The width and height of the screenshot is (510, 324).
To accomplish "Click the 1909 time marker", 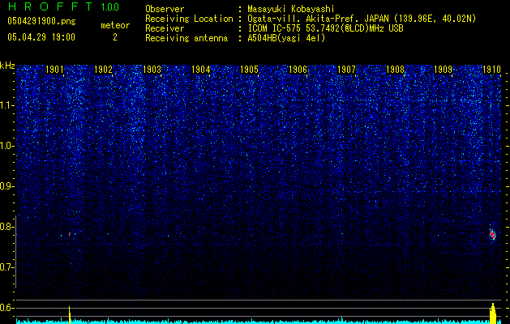I will click(443, 69).
